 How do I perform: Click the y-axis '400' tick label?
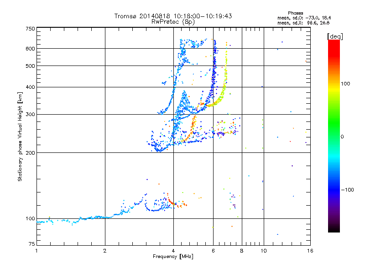click(30, 87)
